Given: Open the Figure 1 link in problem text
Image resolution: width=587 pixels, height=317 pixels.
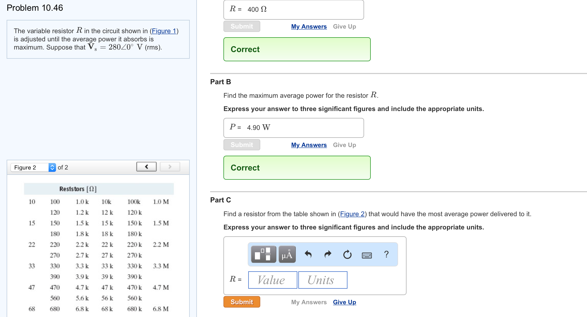Looking at the screenshot, I should coord(164,31).
